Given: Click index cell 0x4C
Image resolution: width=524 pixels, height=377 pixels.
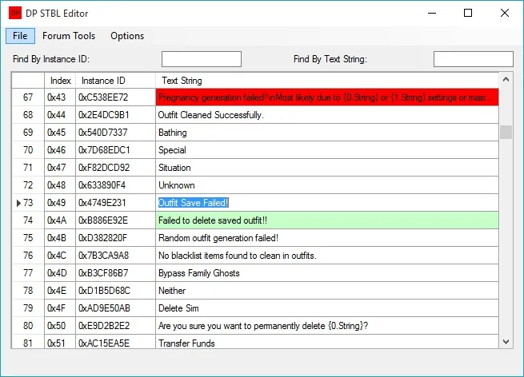Looking at the screenshot, I should pos(60,256).
